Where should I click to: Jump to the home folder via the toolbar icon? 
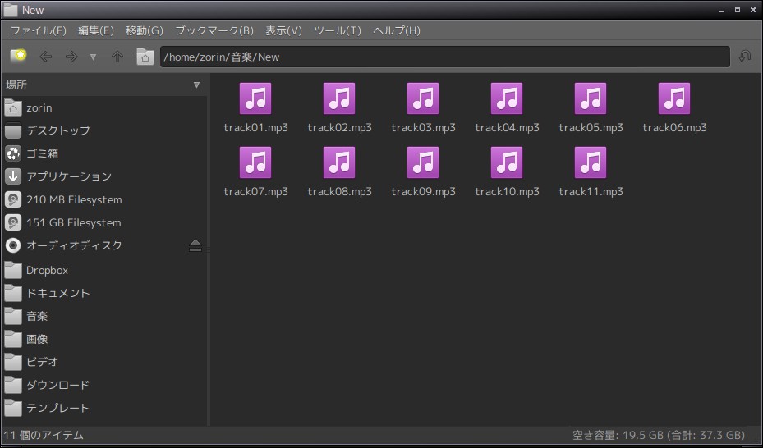coord(145,57)
